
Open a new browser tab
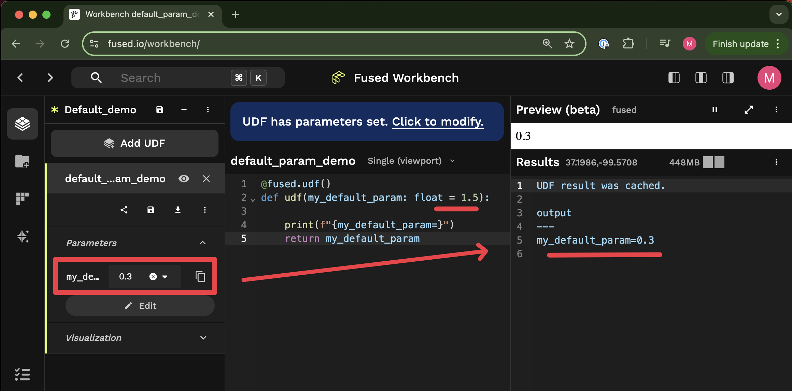click(x=236, y=14)
